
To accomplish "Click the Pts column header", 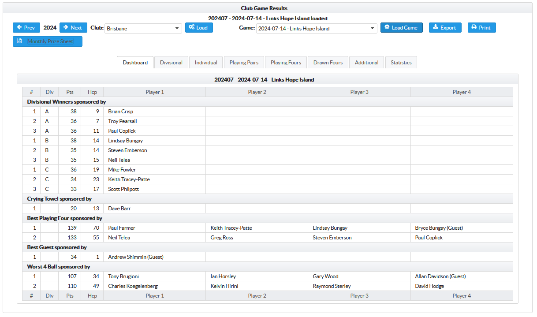I will click(70, 92).
